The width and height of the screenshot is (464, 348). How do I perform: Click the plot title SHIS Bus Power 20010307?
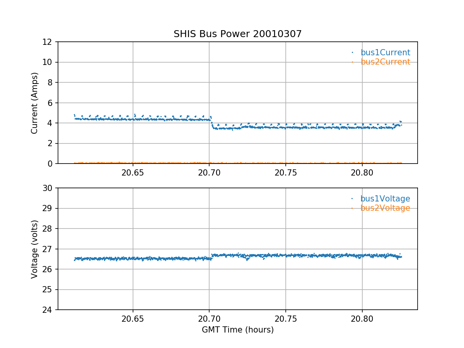tap(237, 34)
